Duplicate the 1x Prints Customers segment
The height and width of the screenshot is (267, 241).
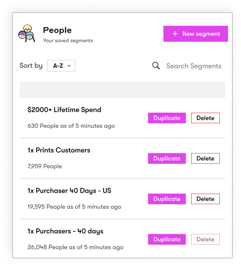click(167, 158)
